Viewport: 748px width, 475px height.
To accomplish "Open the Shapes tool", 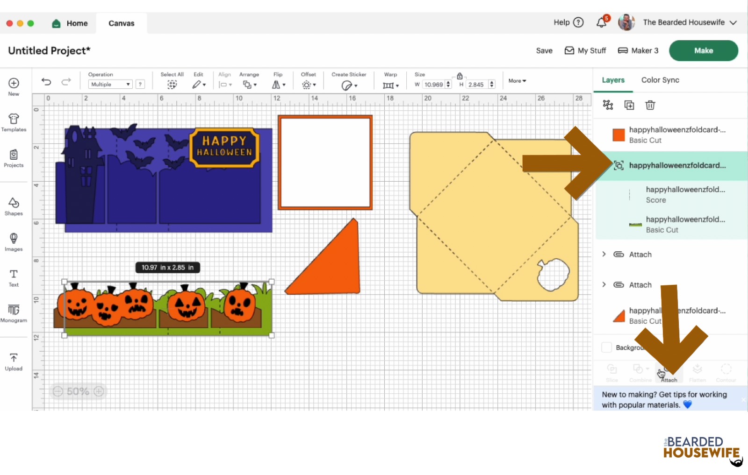I will coord(14,206).
